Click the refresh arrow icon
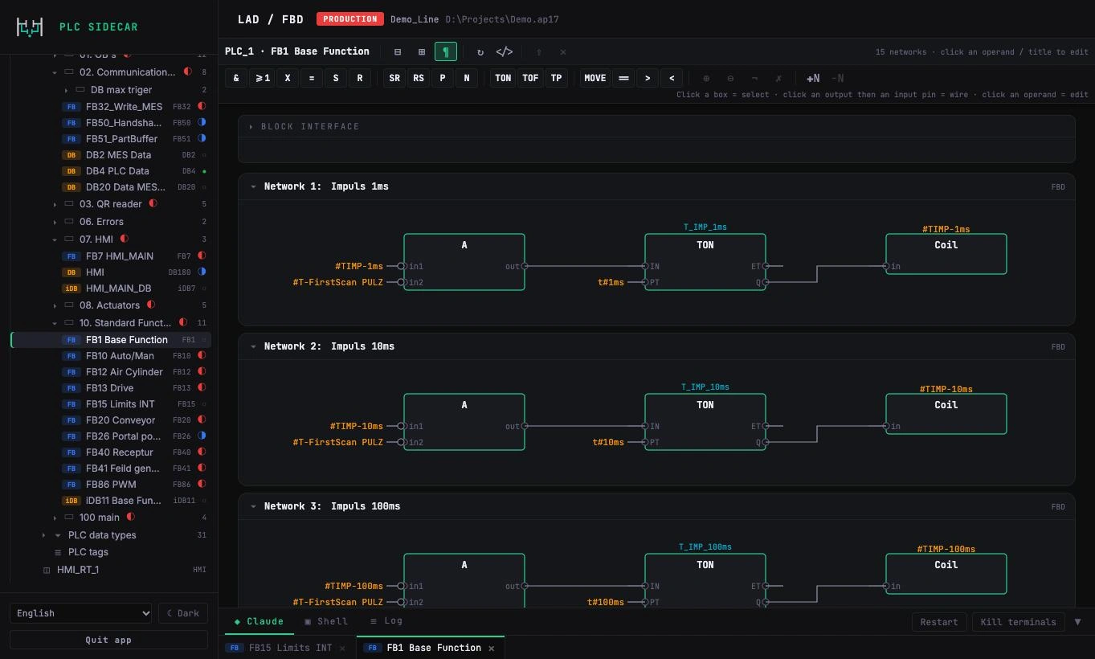 pyautogui.click(x=480, y=51)
